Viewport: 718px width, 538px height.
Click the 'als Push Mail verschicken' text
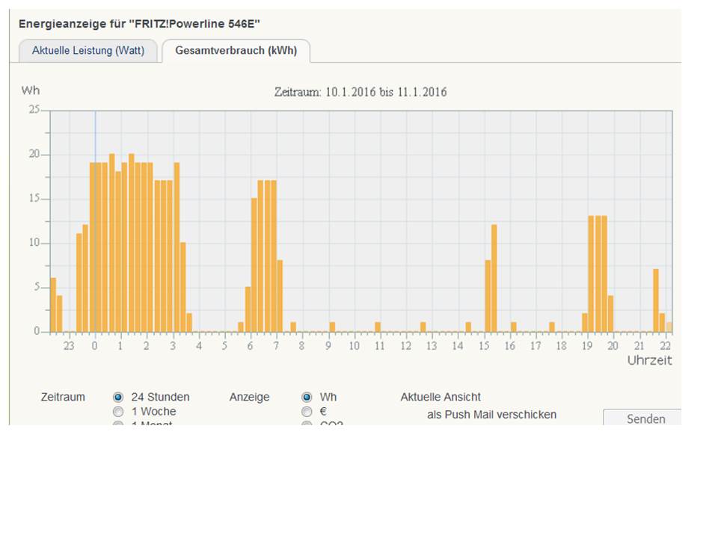click(491, 415)
